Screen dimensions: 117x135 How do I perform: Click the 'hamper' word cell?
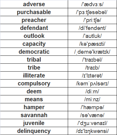(x=34, y=107)
